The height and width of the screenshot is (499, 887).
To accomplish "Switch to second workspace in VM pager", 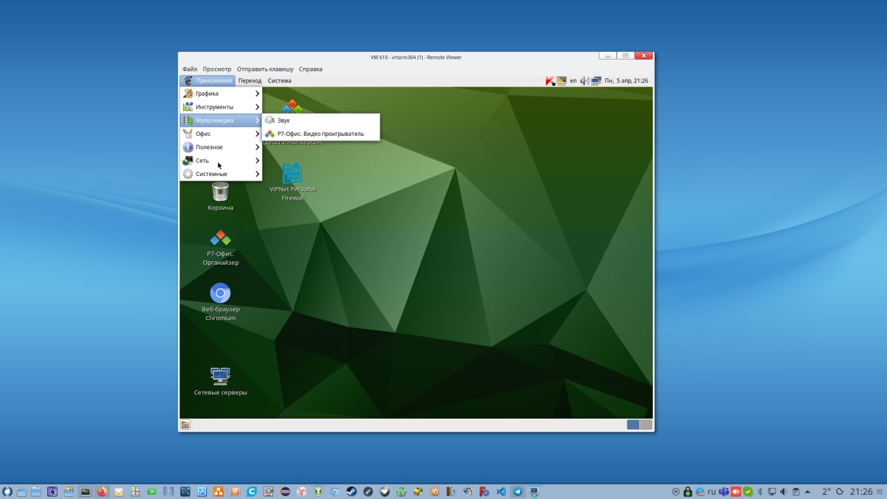I will 646,425.
